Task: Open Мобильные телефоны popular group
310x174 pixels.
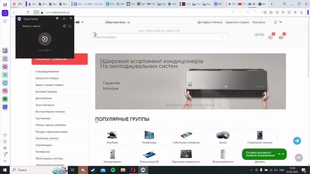Action: pos(186,137)
